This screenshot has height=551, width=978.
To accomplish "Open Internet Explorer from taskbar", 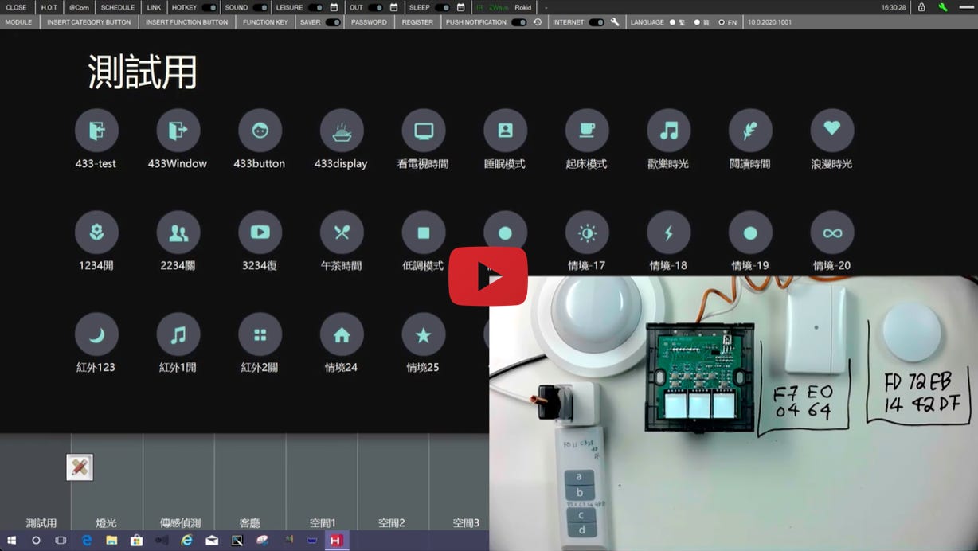I will 186,541.
